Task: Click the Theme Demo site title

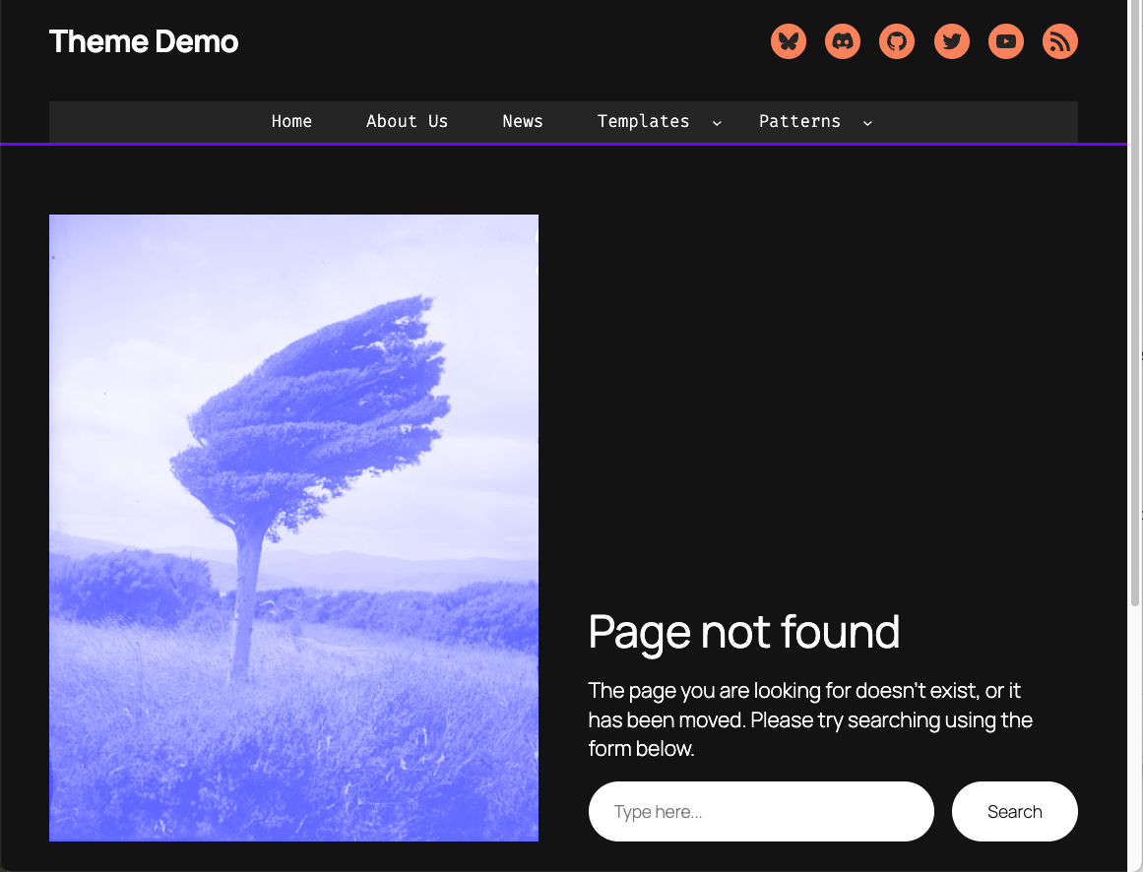Action: (144, 41)
